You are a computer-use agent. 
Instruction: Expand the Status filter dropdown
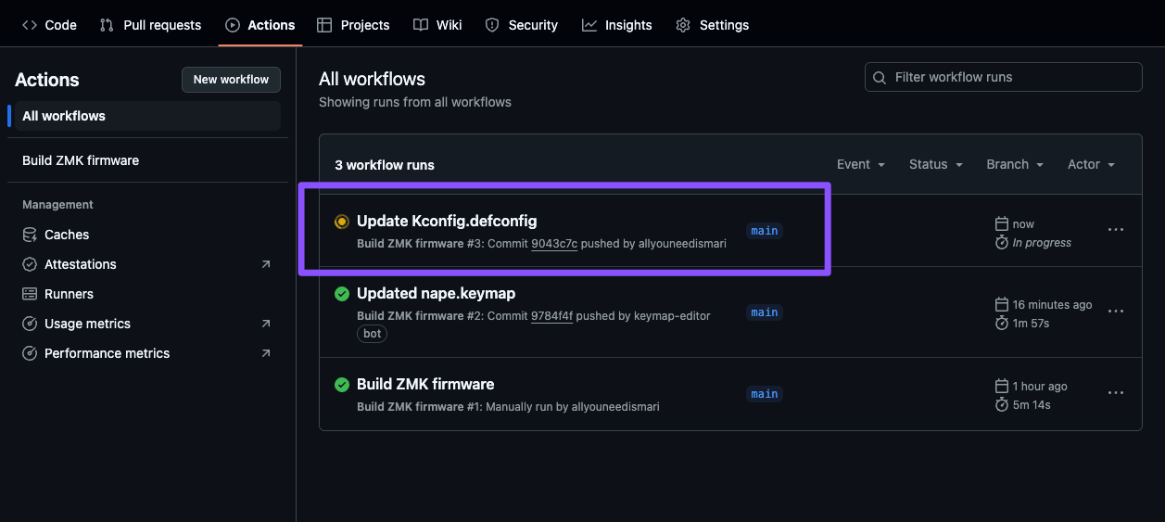(x=936, y=164)
